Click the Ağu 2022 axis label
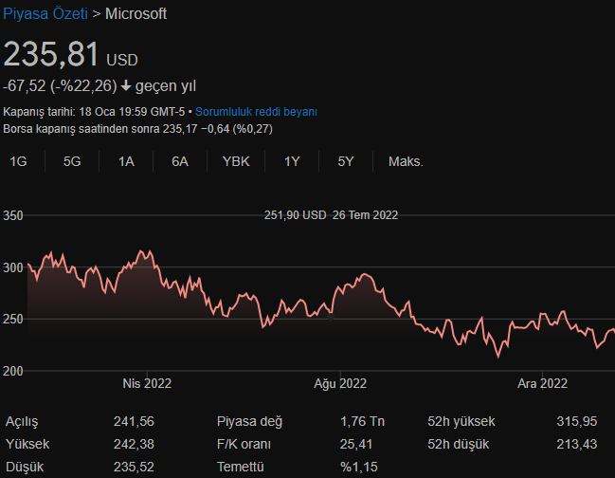615x478 pixels. tap(340, 384)
